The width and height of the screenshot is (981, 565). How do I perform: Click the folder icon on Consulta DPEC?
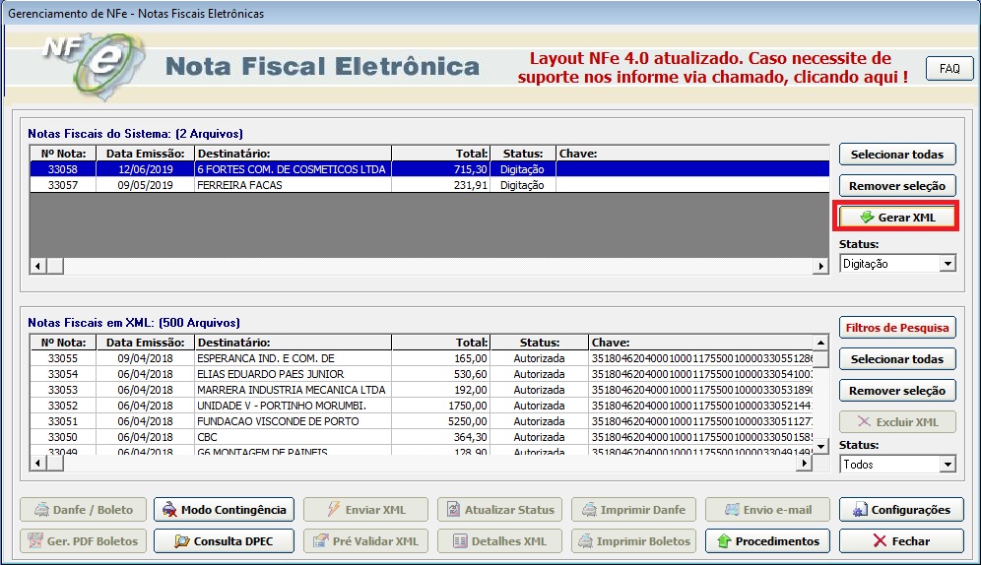point(182,540)
